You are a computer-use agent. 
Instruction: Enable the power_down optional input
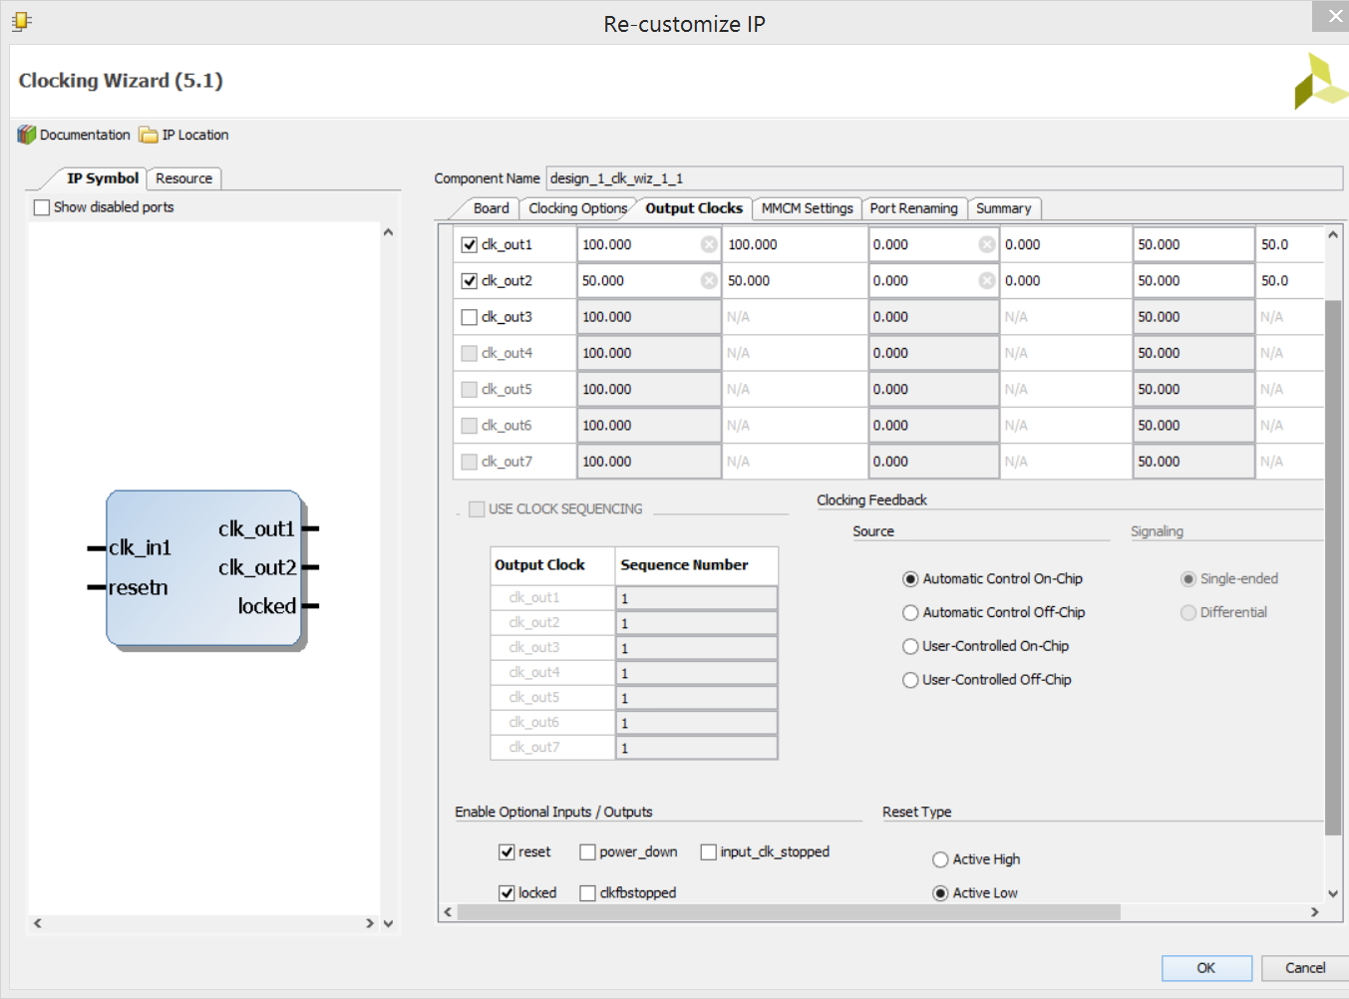point(588,852)
